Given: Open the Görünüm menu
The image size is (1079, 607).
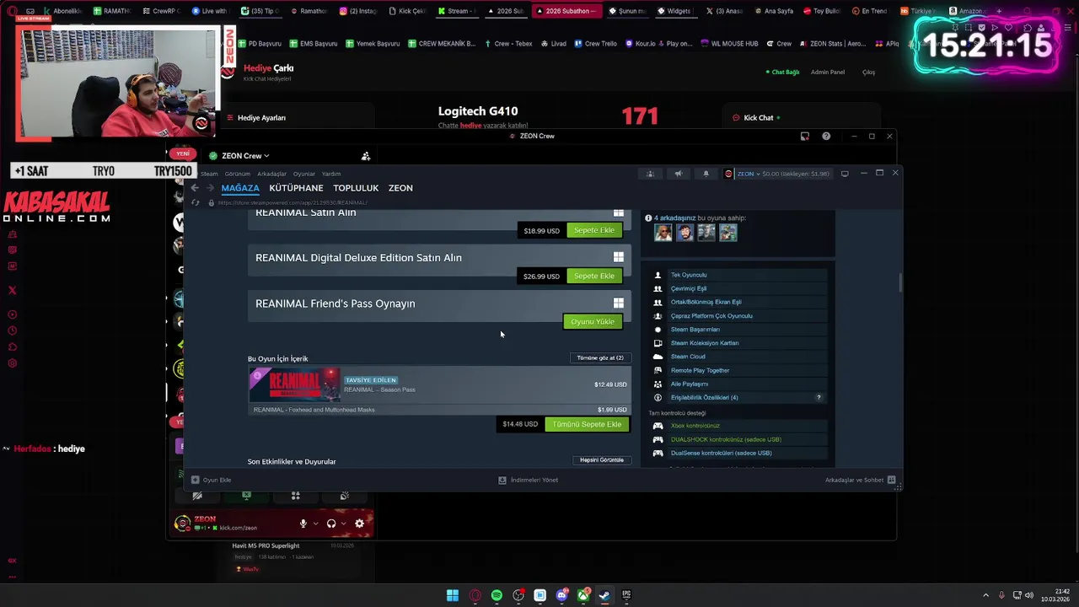Looking at the screenshot, I should [238, 174].
